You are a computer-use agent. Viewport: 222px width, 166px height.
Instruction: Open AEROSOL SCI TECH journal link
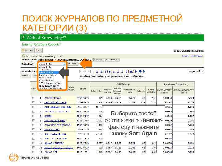click(55, 102)
